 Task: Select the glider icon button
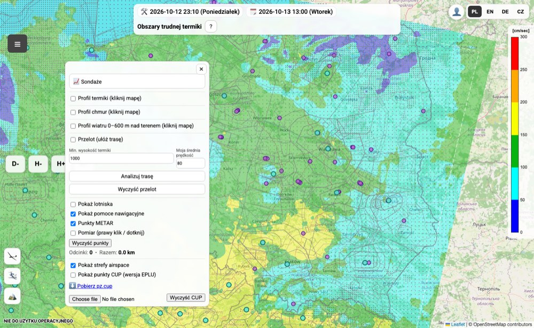[x=12, y=256]
